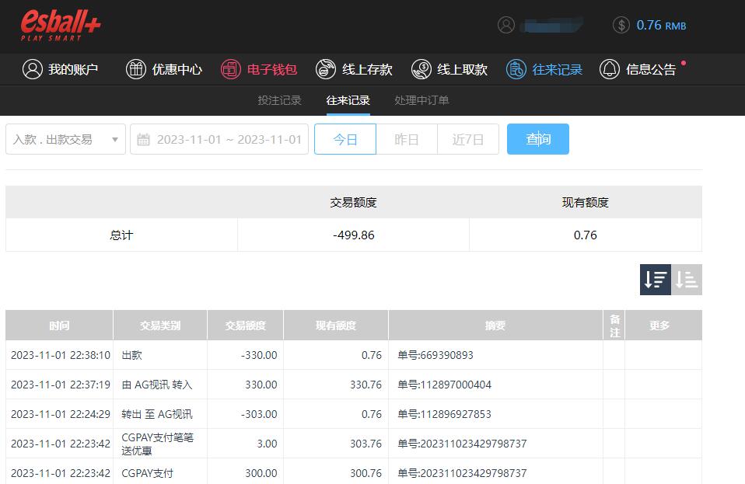Sort records in ascending order
The height and width of the screenshot is (484, 745).
(687, 280)
